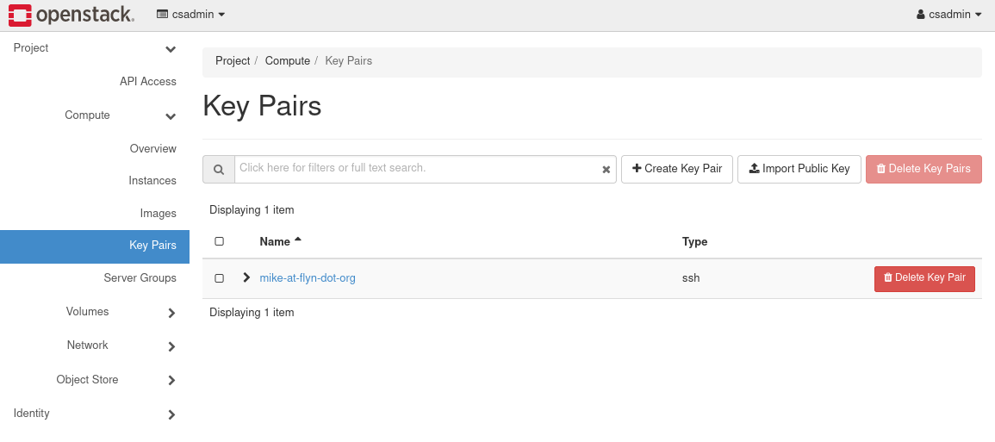The width and height of the screenshot is (995, 442).
Task: Clear the search filter with X icon
Action: (606, 170)
